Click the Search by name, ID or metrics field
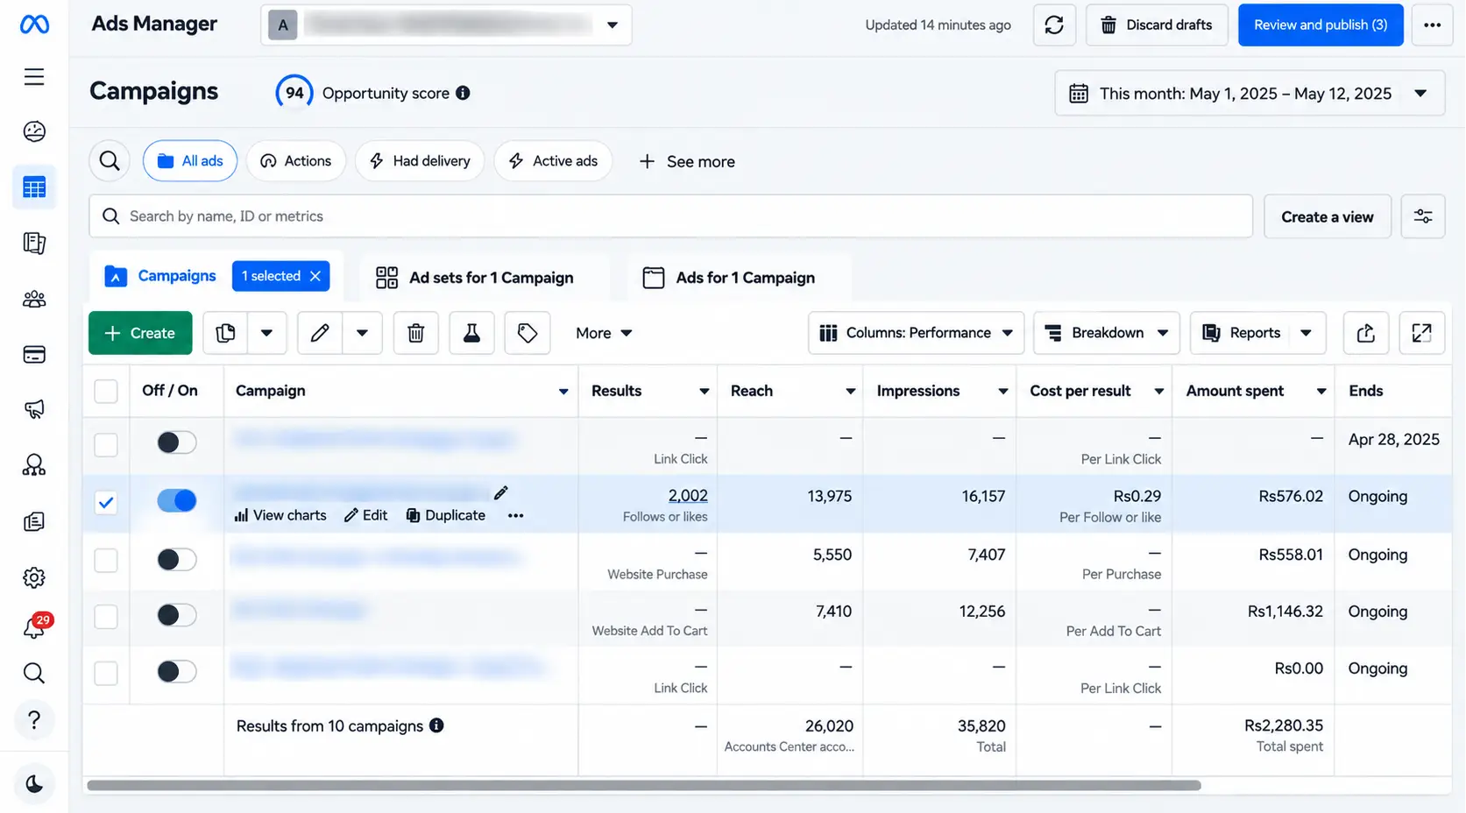This screenshot has width=1466, height=813. click(671, 216)
